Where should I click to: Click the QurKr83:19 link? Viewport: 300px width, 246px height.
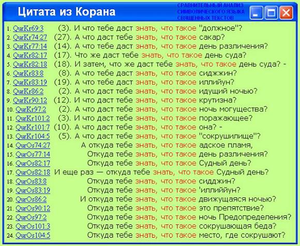click(x=30, y=82)
